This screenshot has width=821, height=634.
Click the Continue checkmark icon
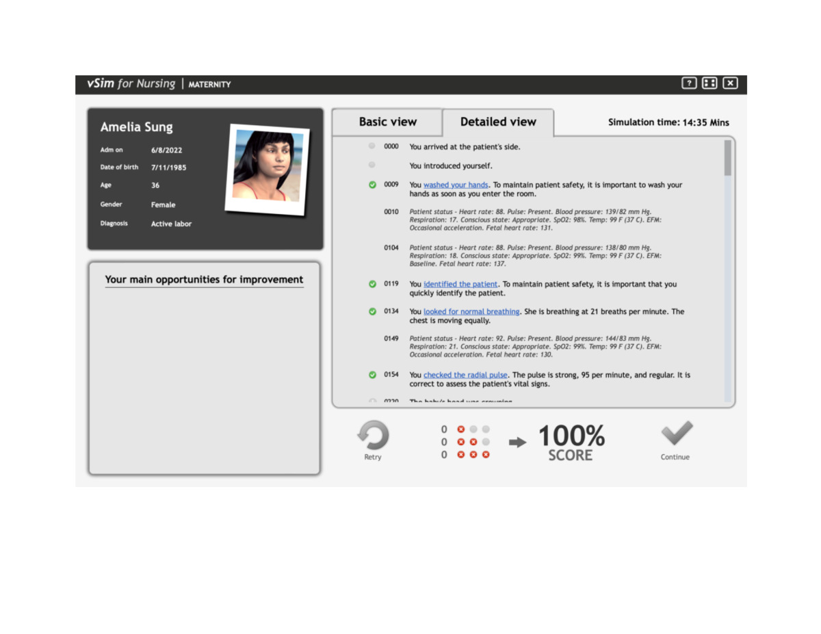pos(675,433)
